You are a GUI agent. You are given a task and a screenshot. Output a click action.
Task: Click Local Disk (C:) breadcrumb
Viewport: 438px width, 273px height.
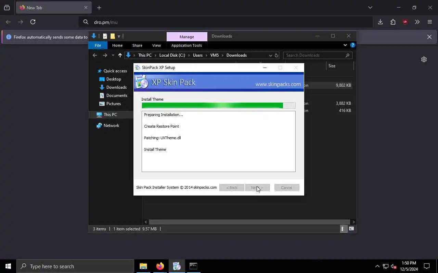[x=172, y=55]
